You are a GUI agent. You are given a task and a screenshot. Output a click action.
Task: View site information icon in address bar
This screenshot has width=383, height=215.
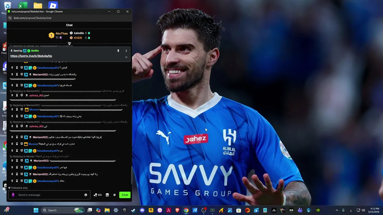(10, 18)
